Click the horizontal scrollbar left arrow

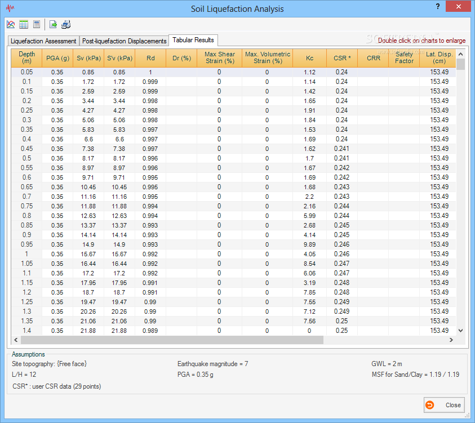[16, 340]
